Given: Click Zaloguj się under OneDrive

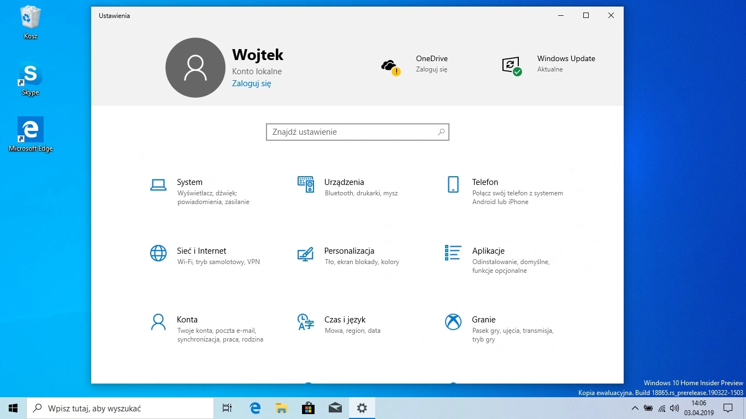Looking at the screenshot, I should coord(431,70).
